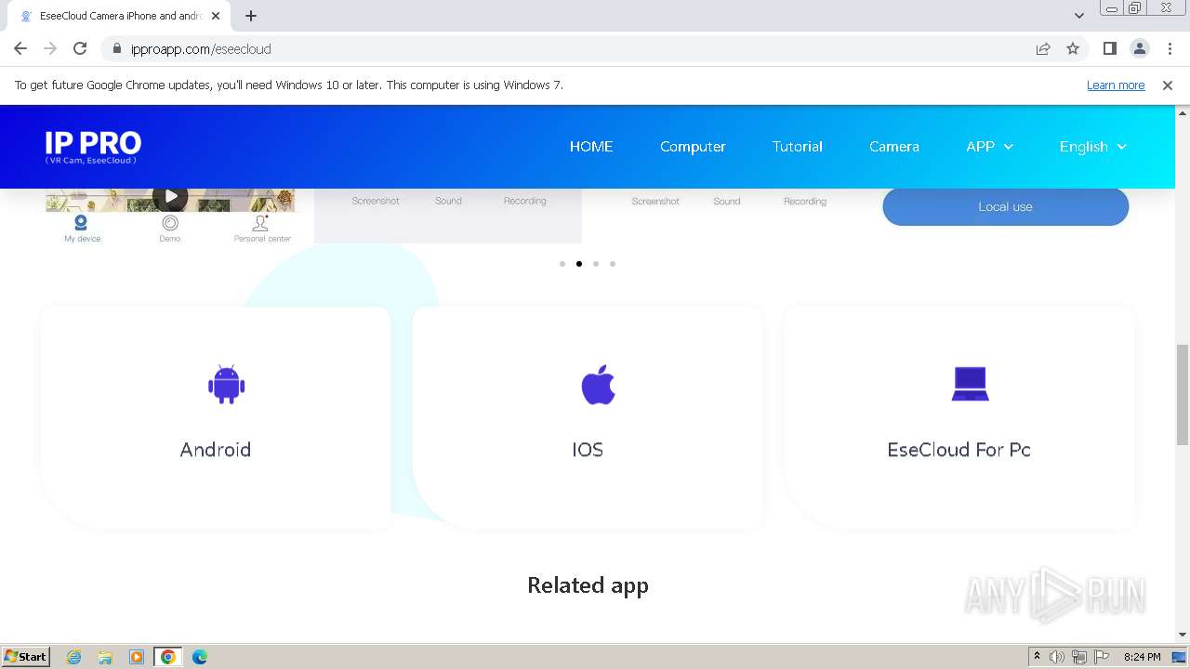
Task: Open Learn more link
Action: tap(1116, 85)
